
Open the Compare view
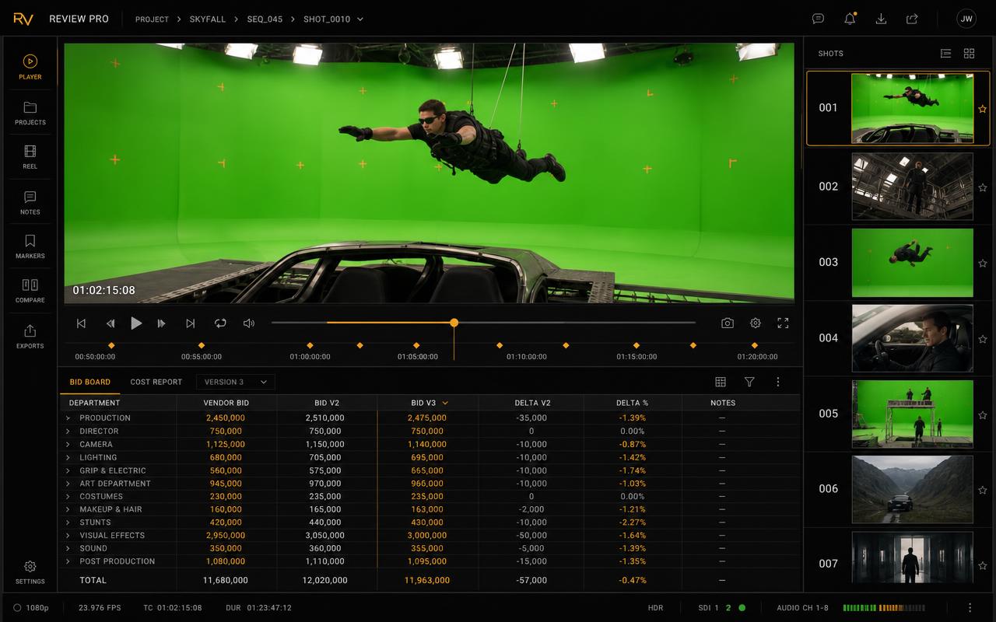coord(30,290)
